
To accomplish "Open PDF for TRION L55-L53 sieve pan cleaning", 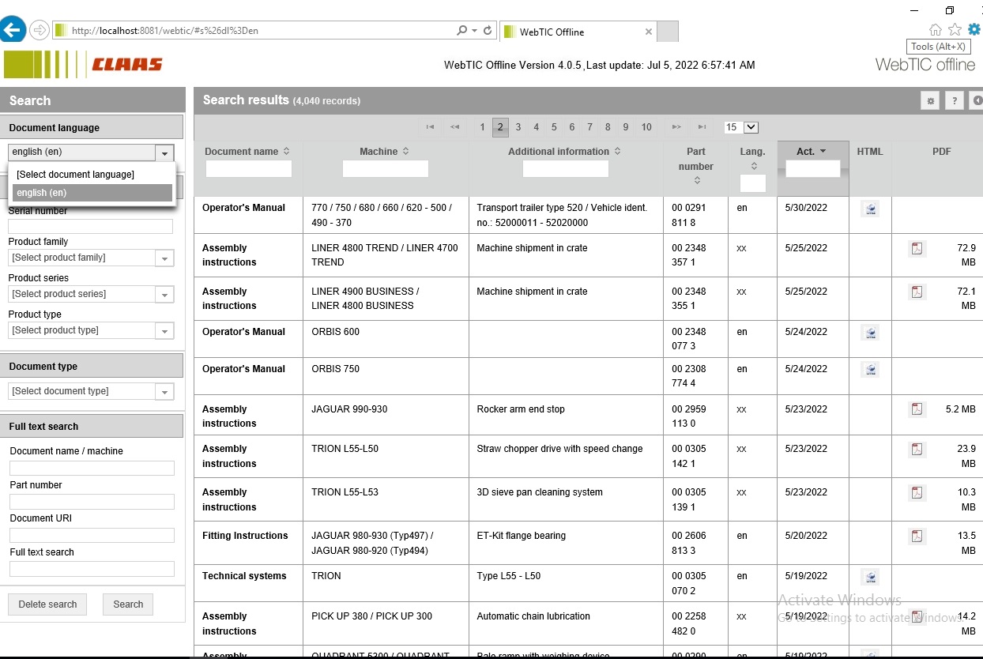I will pyautogui.click(x=917, y=493).
